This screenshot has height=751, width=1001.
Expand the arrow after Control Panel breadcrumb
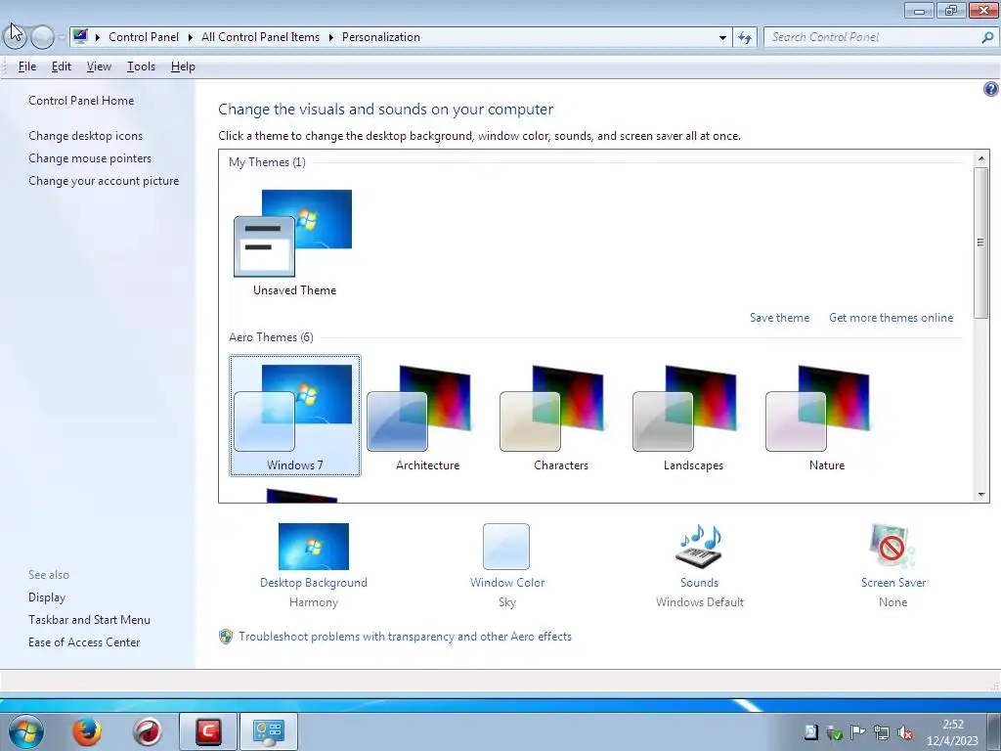(191, 37)
